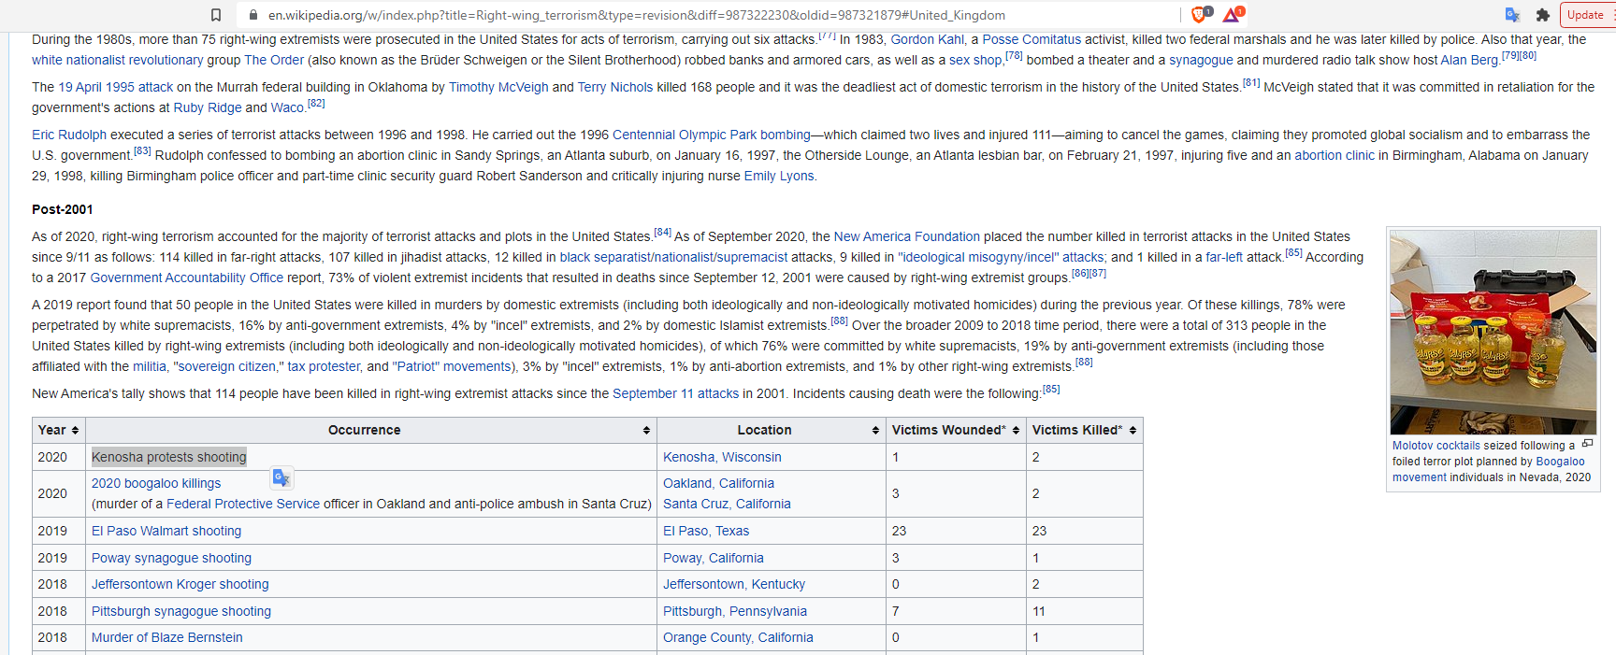Image resolution: width=1616 pixels, height=655 pixels.
Task: Open the tax protester link
Action: coord(324,366)
